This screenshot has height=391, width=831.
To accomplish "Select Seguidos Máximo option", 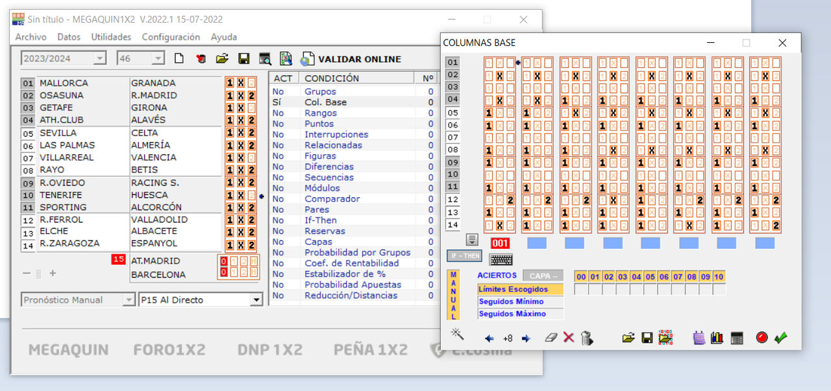I will (x=520, y=314).
